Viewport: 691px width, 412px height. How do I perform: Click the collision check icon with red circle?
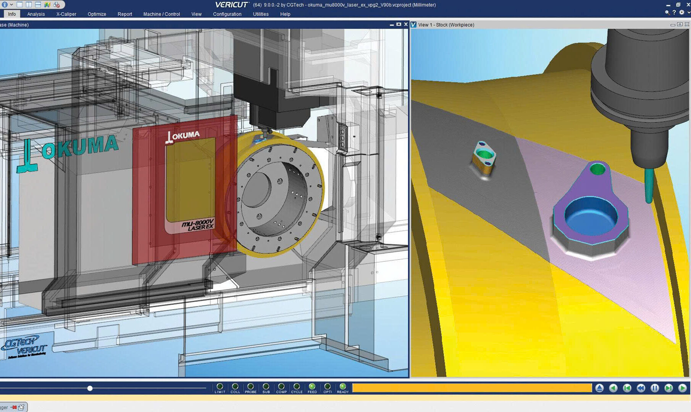coord(57,5)
